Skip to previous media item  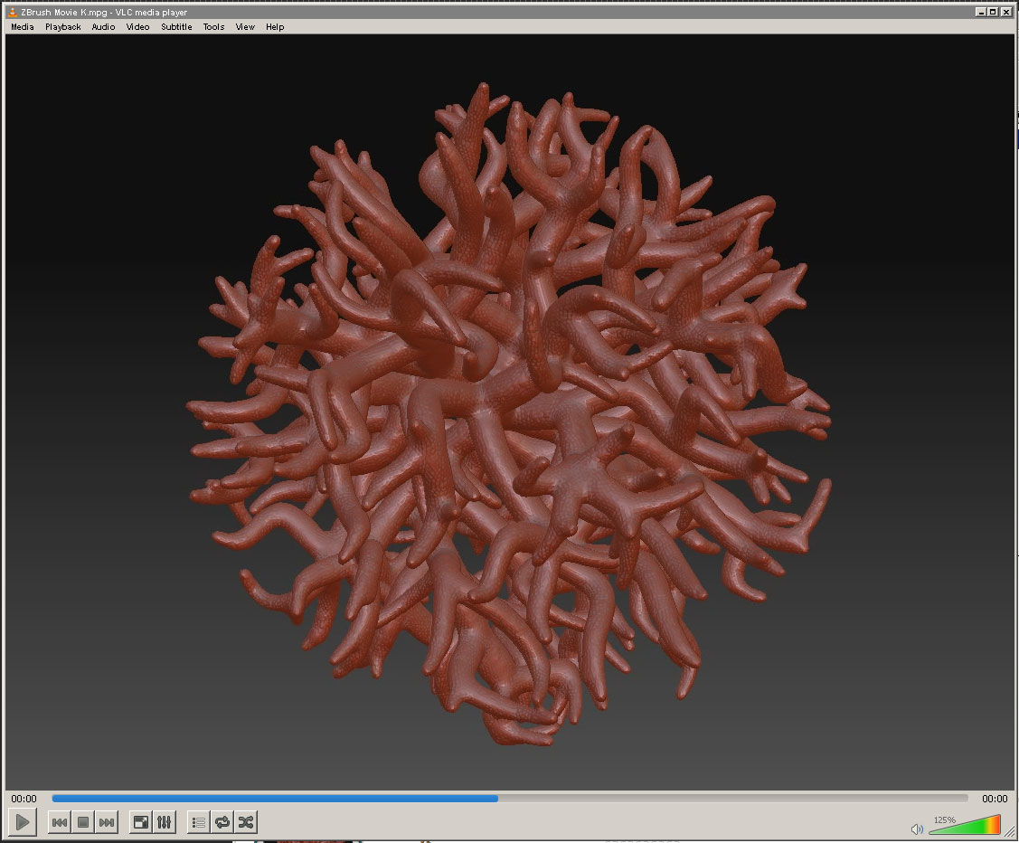tap(60, 822)
